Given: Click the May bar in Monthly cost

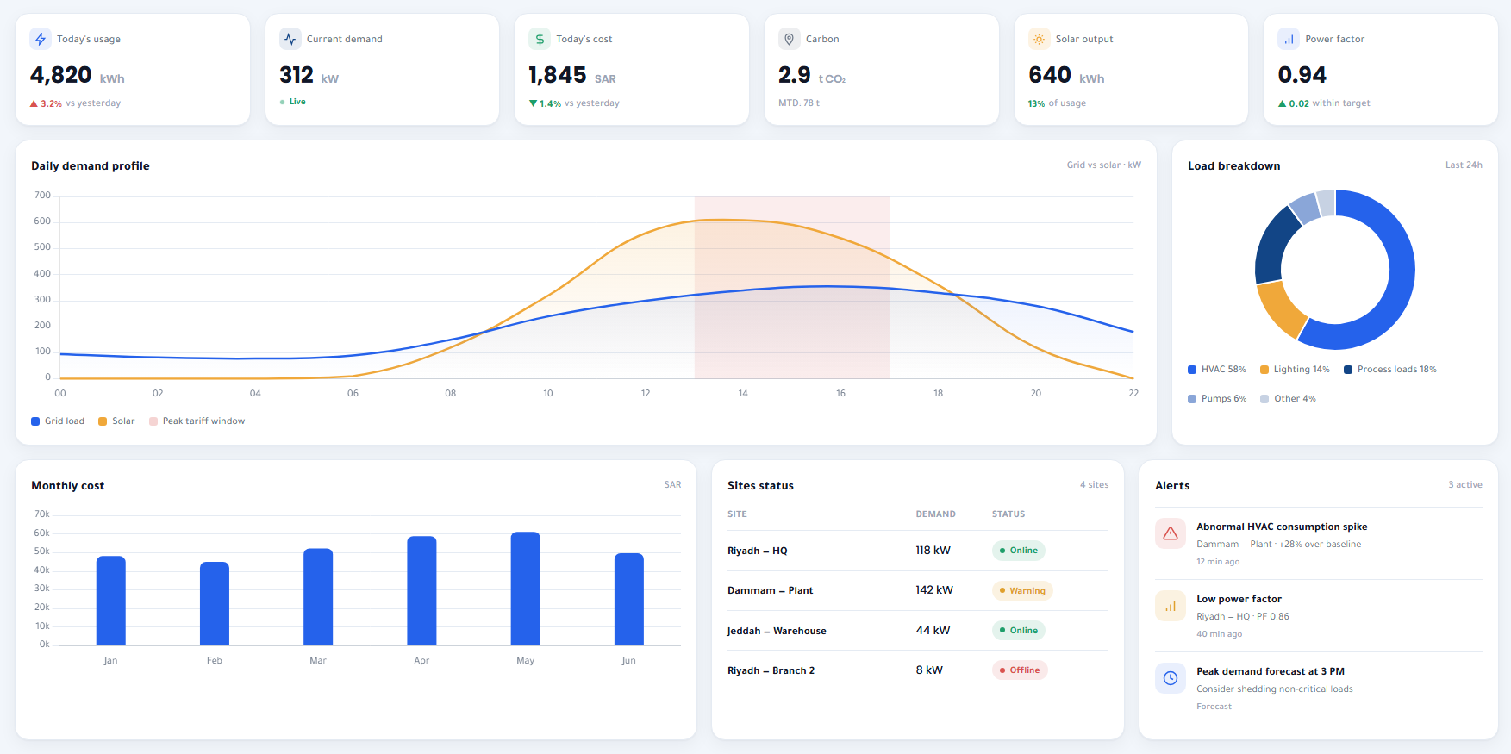Looking at the screenshot, I should 526,589.
